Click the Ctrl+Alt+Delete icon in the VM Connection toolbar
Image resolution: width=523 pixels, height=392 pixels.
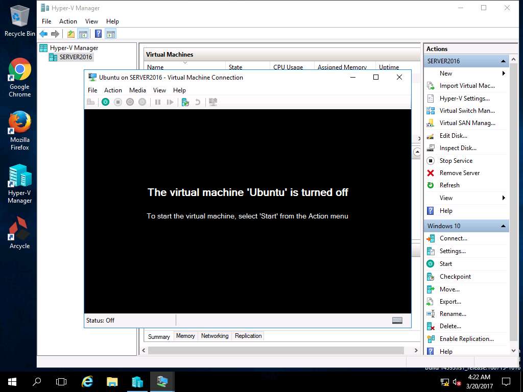coord(90,102)
